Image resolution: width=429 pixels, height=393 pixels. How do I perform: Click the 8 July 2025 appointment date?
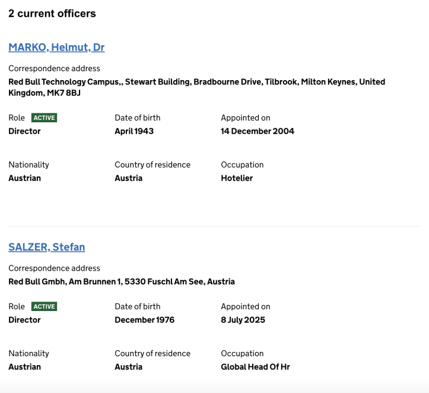(x=243, y=320)
